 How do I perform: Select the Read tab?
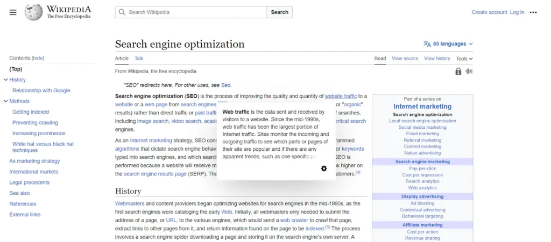click(380, 58)
